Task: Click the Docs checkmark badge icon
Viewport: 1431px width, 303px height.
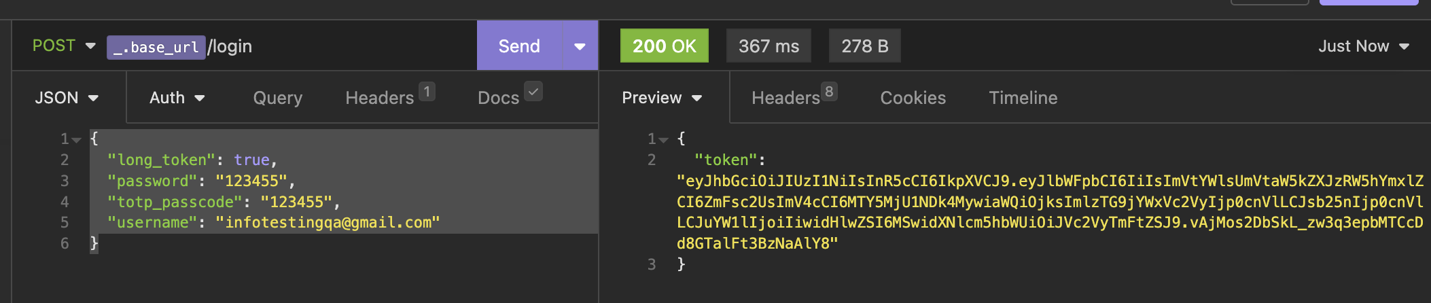Action: tap(533, 91)
